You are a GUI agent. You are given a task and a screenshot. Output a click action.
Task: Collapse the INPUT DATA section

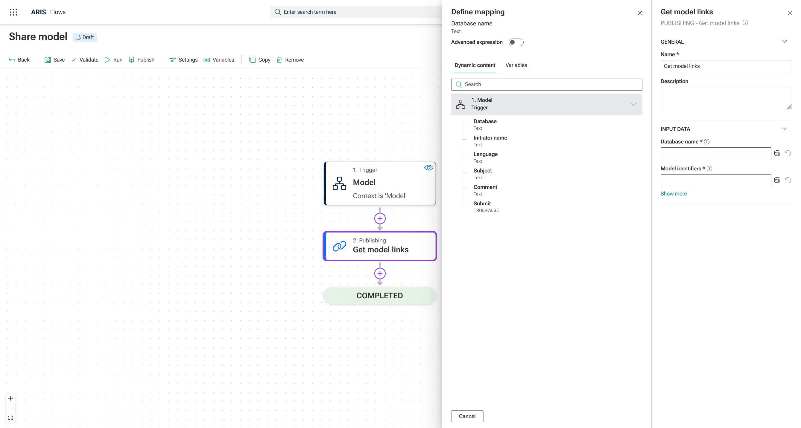pyautogui.click(x=785, y=129)
